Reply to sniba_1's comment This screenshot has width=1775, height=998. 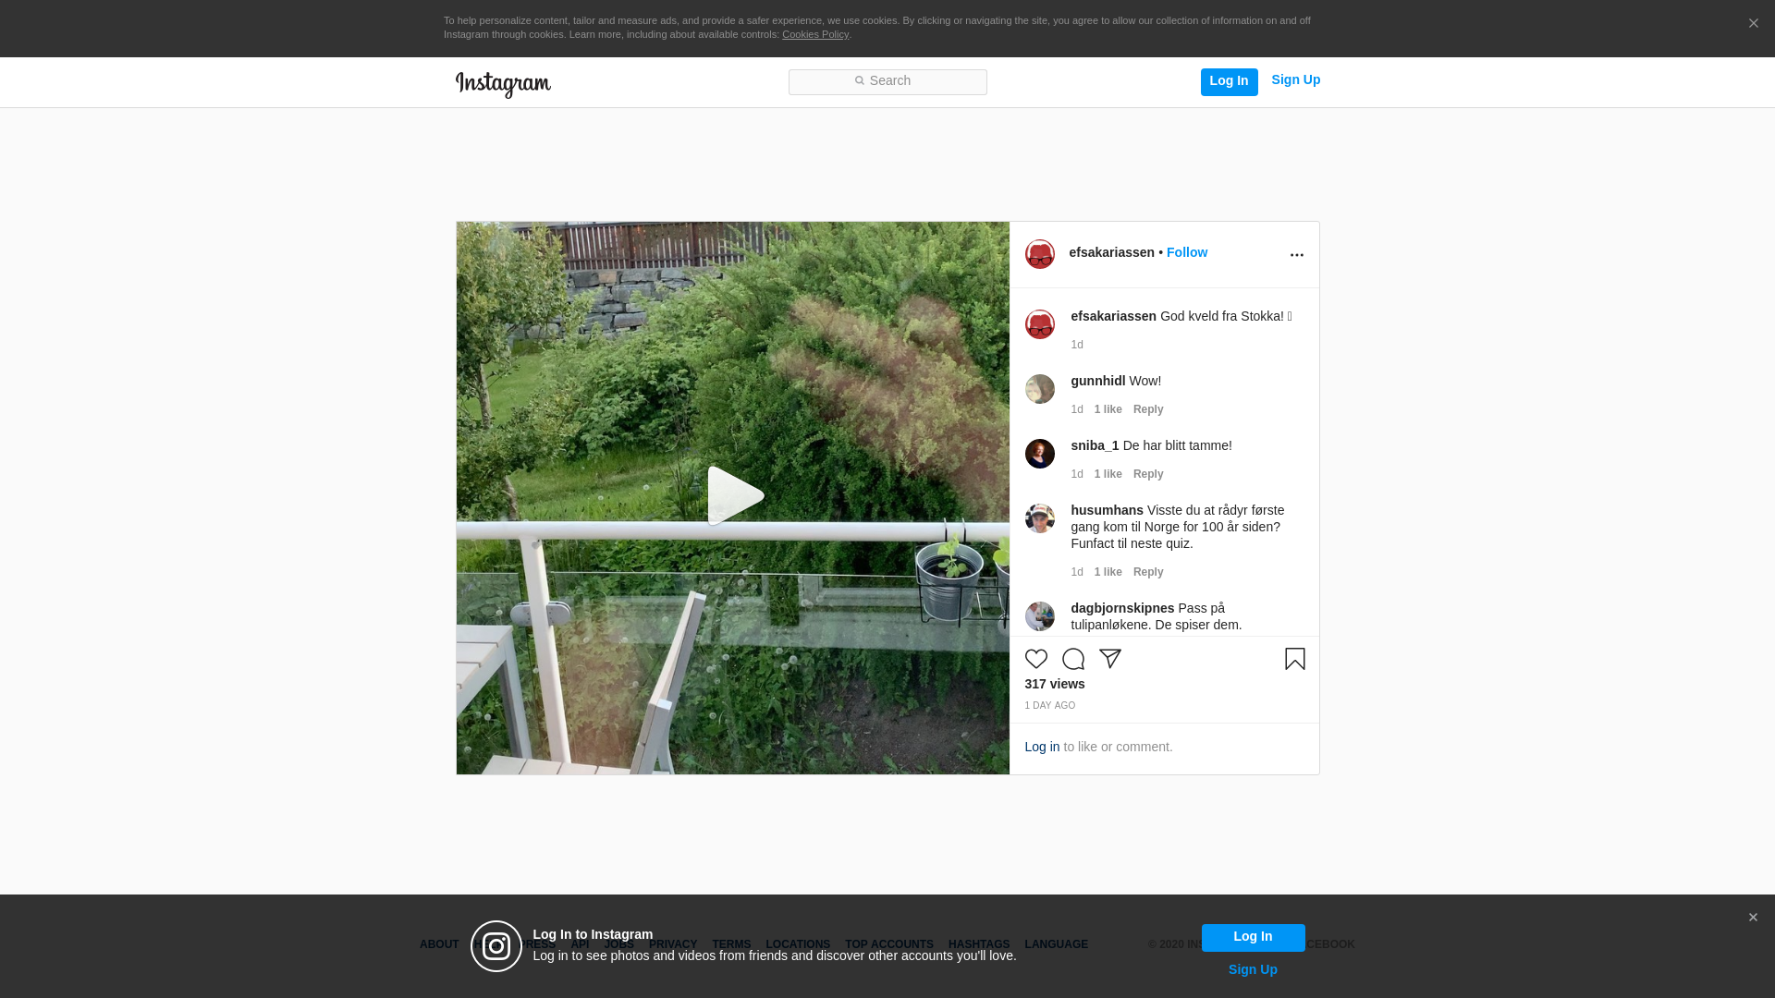coord(1148,474)
